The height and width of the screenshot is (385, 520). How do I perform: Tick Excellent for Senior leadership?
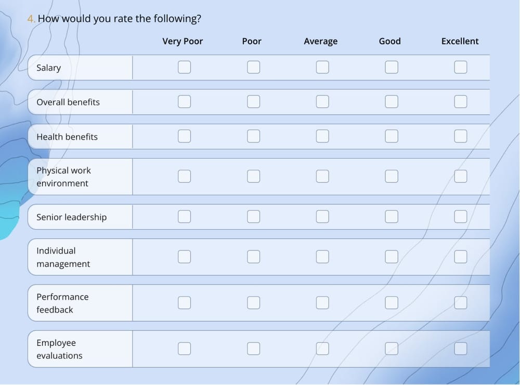[460, 217]
